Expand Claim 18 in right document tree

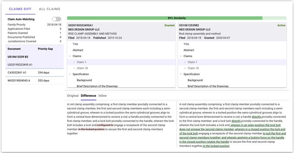[x=185, y=68]
